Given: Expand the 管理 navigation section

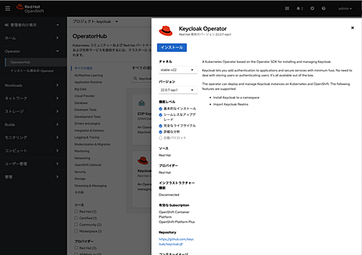Looking at the screenshot, I should pyautogui.click(x=32, y=177).
